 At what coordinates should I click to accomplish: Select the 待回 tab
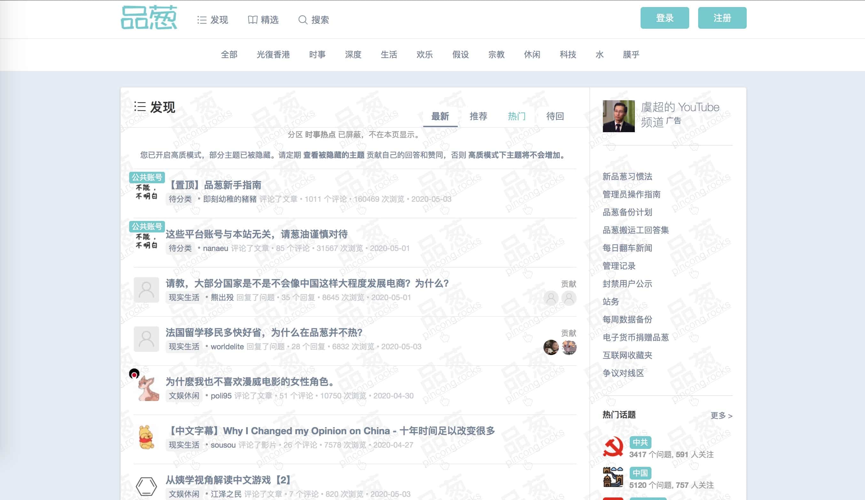point(555,116)
